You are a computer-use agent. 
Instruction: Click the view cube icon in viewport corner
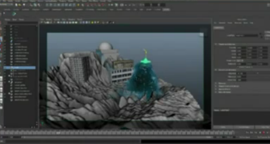tap(201, 35)
